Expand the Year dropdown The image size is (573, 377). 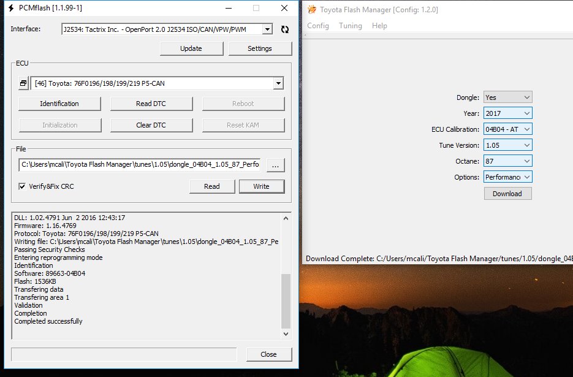(x=507, y=113)
